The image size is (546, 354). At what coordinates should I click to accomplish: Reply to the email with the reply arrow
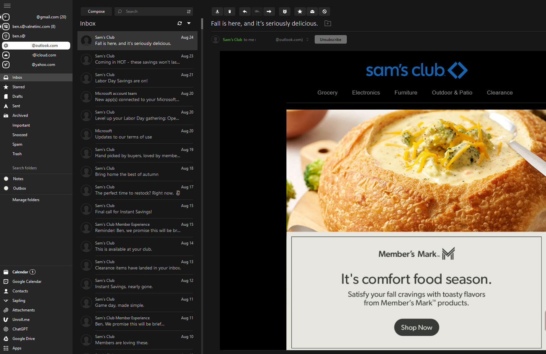click(245, 11)
